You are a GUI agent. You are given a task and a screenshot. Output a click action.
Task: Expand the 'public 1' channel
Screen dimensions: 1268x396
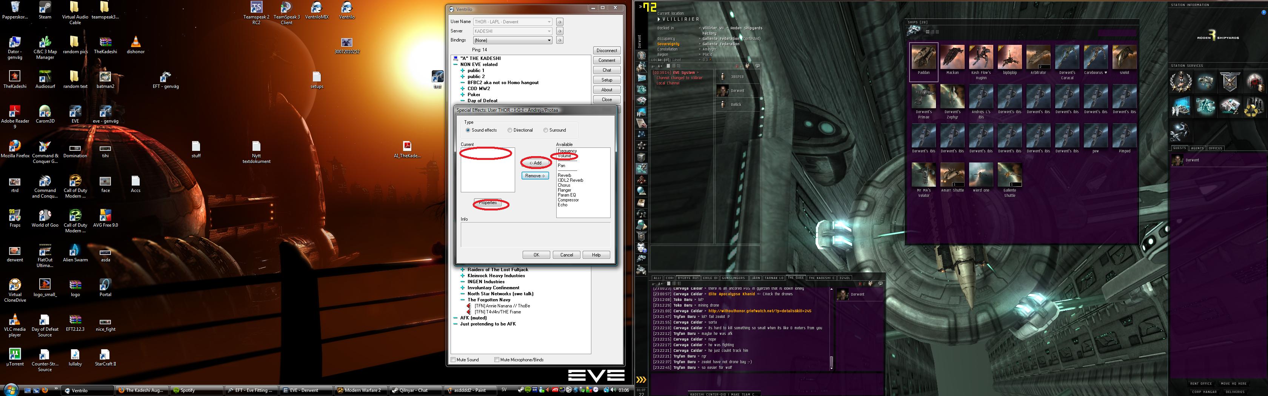[x=463, y=71]
